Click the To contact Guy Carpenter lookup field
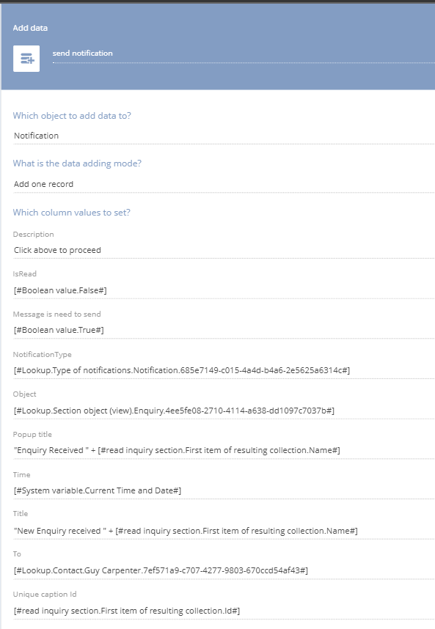The image size is (435, 629). coord(224,570)
